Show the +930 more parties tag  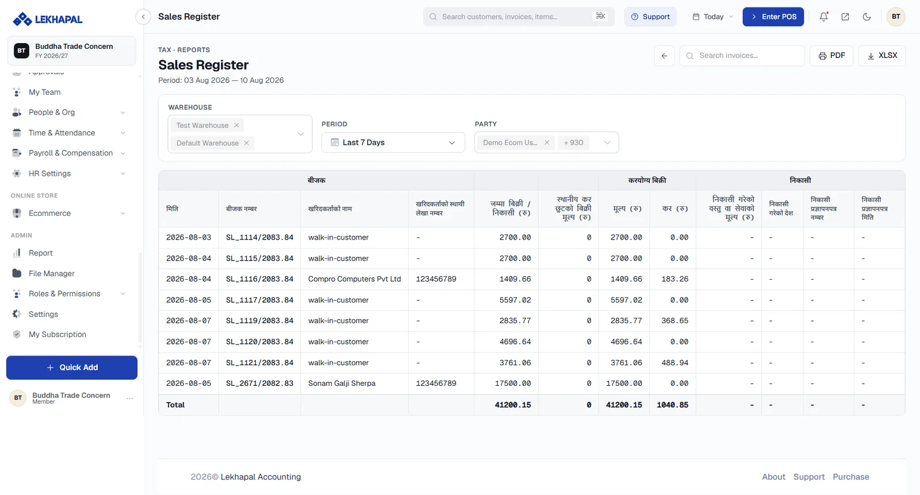coord(573,142)
